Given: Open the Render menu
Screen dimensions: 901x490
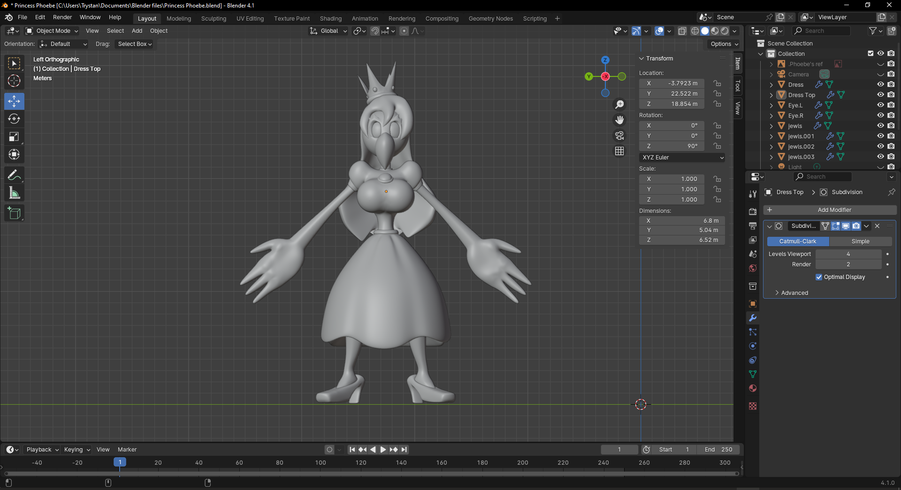Looking at the screenshot, I should (62, 17).
